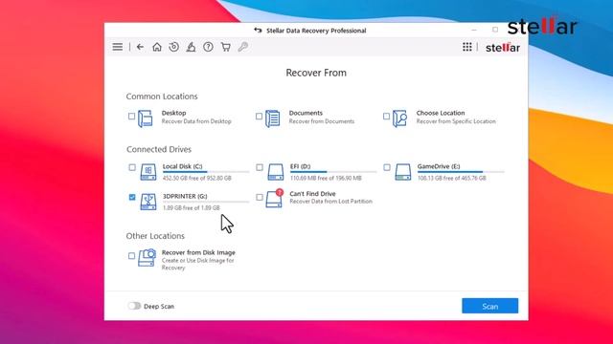This screenshot has width=613, height=344.
Task: Click the resume recovery clock icon
Action: pyautogui.click(x=173, y=47)
